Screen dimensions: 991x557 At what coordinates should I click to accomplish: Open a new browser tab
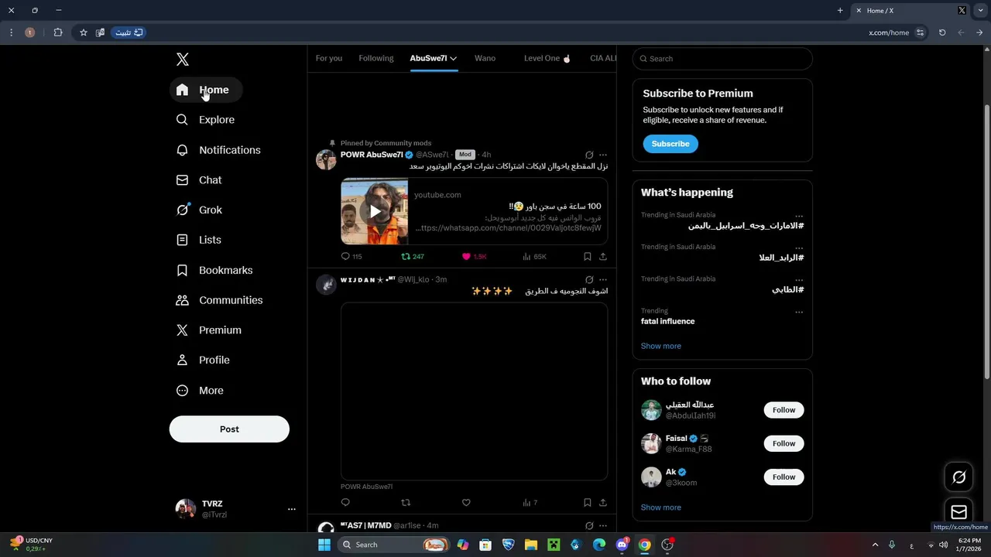pos(840,11)
